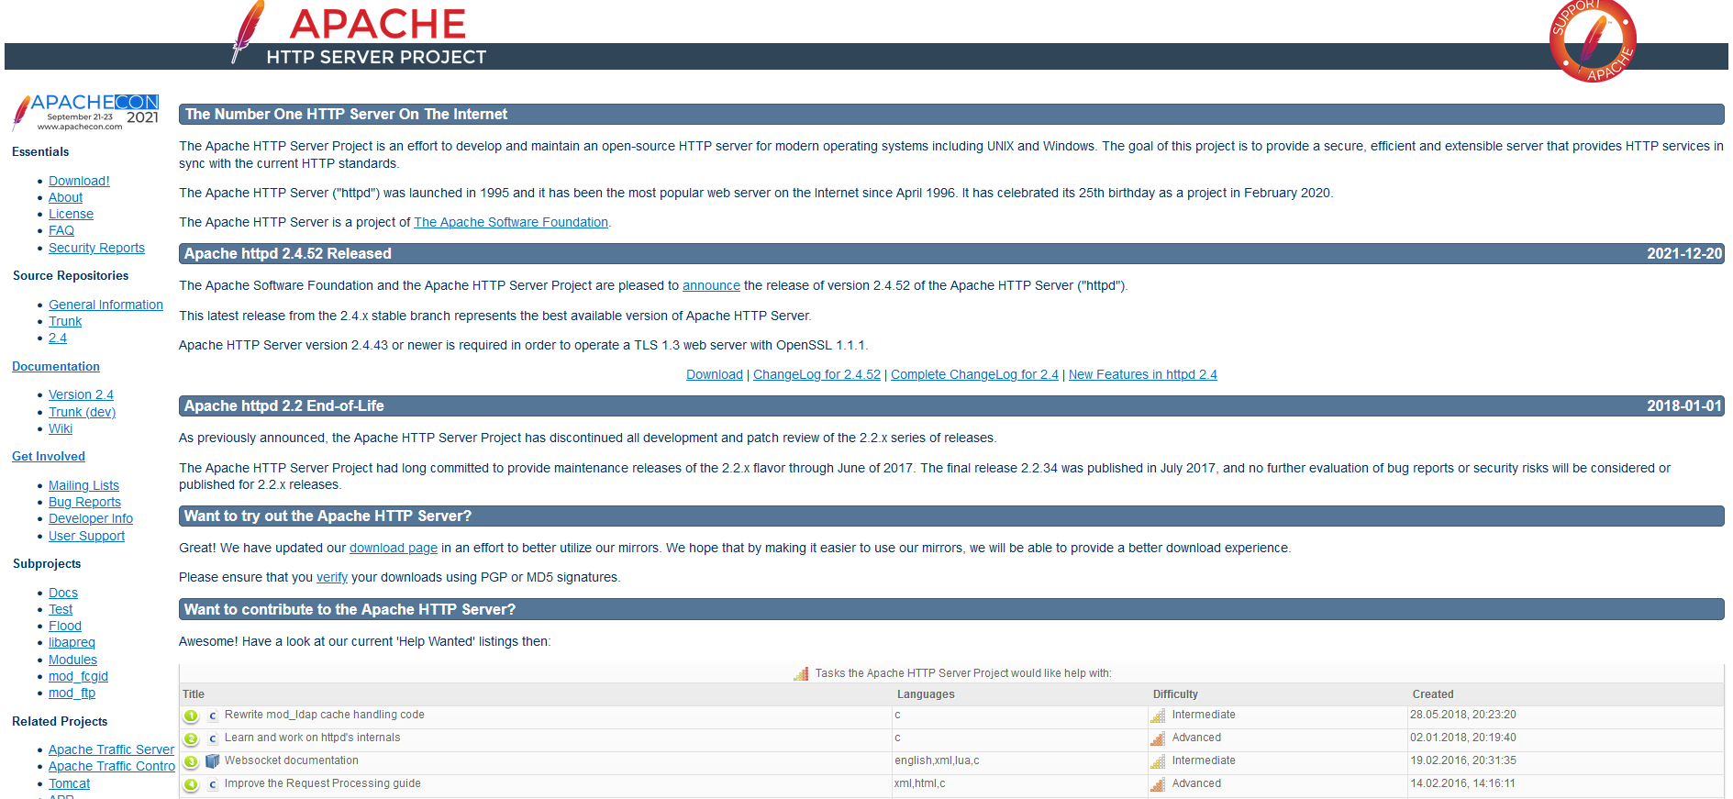
Task: Open the License link
Action: 71,214
